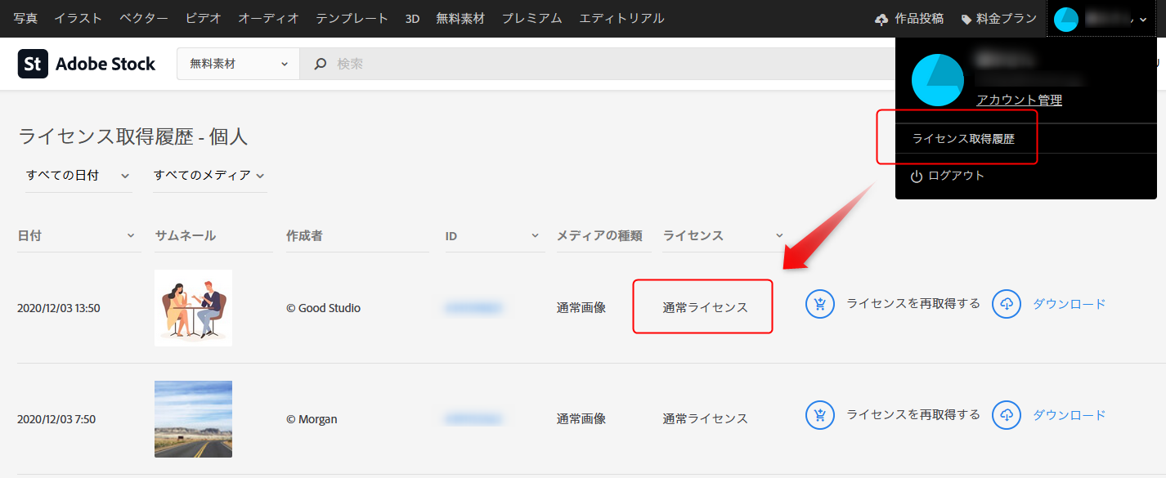The width and height of the screenshot is (1166, 478).
Task: Click the account avatar in top bar
Action: coord(1066,19)
